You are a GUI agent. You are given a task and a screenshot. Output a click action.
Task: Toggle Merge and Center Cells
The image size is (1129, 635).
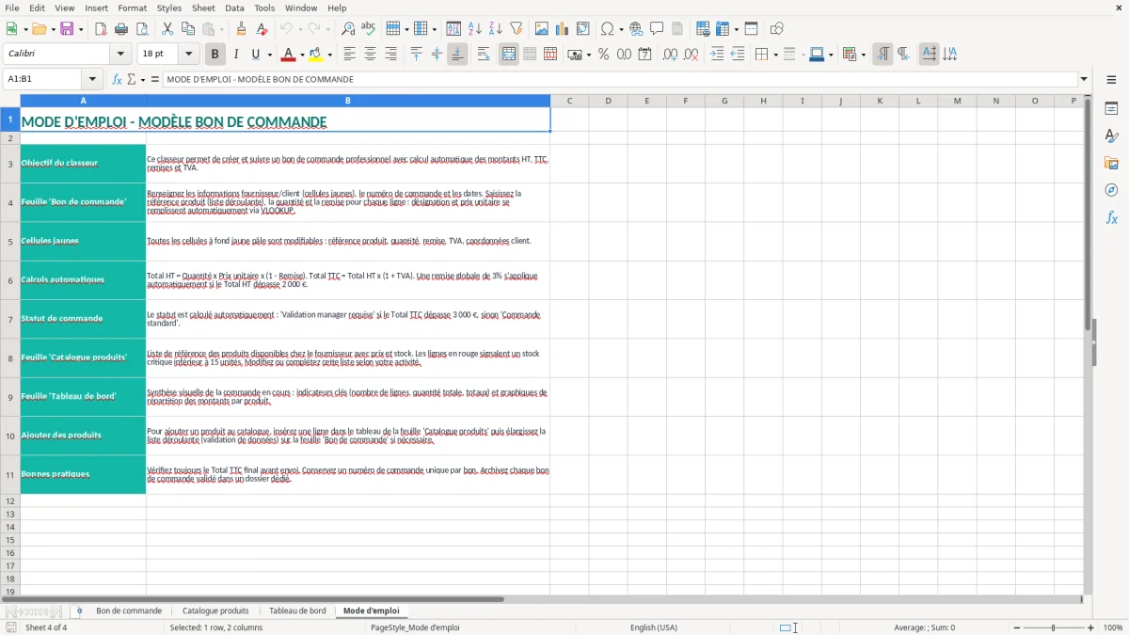click(x=509, y=55)
